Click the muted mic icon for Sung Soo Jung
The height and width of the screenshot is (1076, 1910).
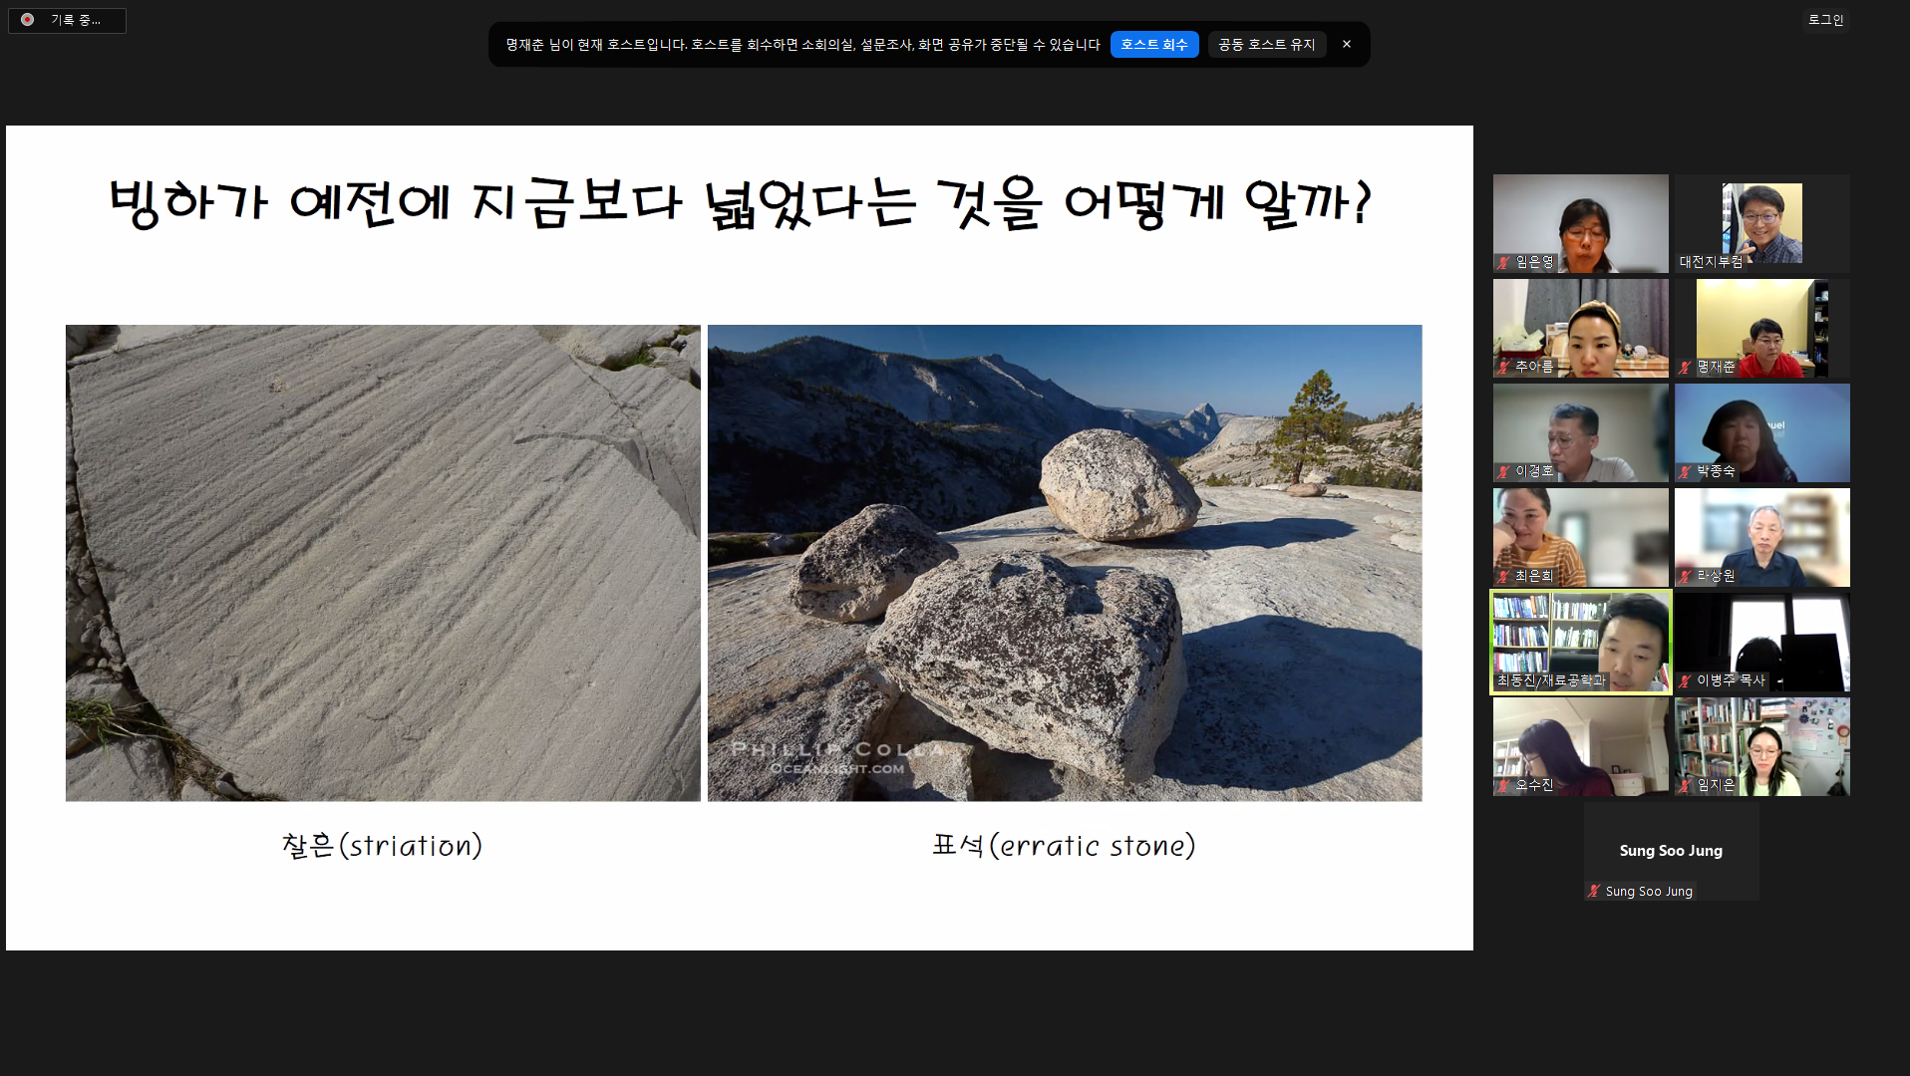[x=1594, y=892]
